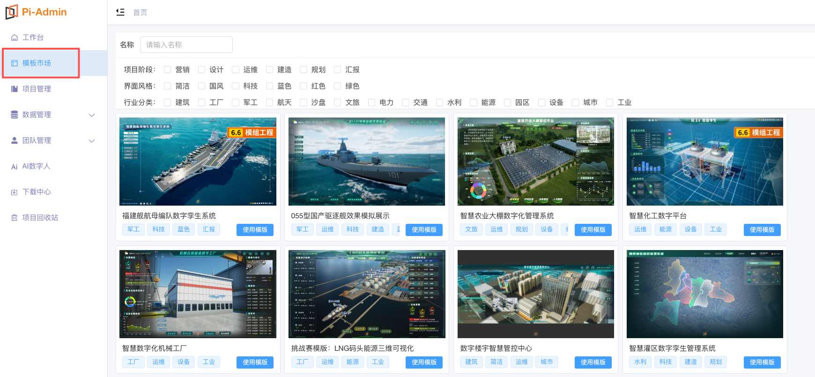
Task: Collapse the sidebar with the fold icon
Action: 120,12
